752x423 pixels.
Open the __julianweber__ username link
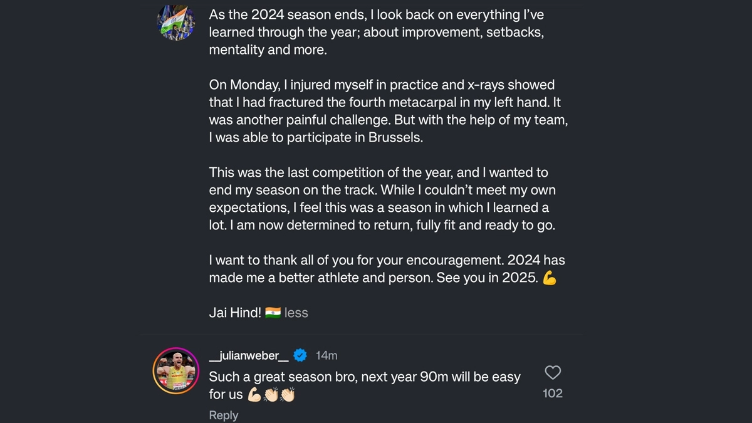click(x=249, y=355)
